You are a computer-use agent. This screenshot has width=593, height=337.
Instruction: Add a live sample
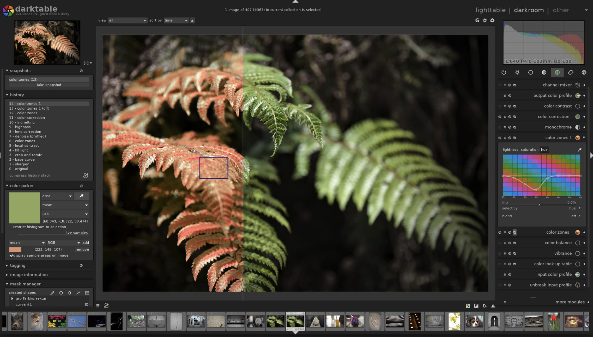pyautogui.click(x=86, y=242)
